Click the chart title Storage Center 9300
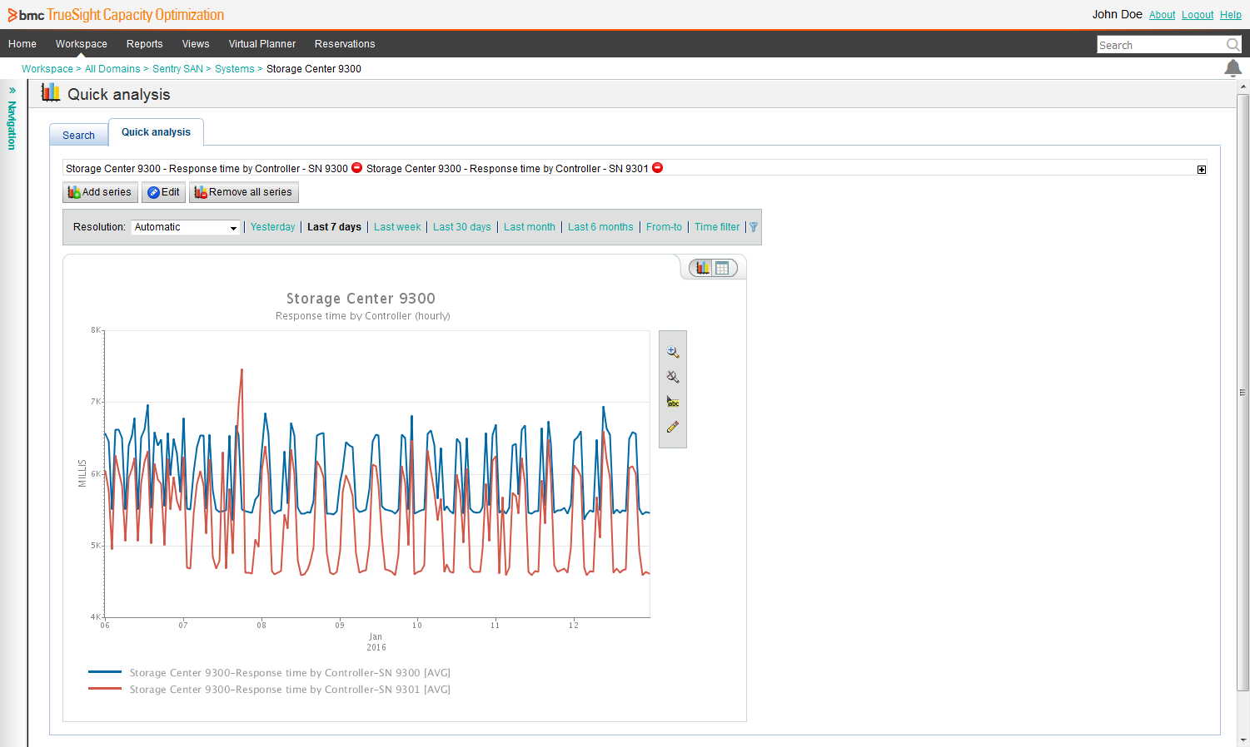 (x=361, y=299)
